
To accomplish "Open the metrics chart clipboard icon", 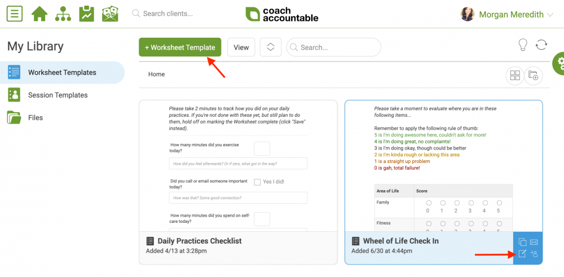I will click(87, 14).
